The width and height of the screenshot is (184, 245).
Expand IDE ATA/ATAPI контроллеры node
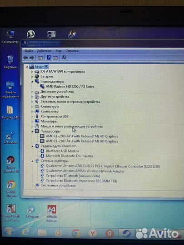32,72
